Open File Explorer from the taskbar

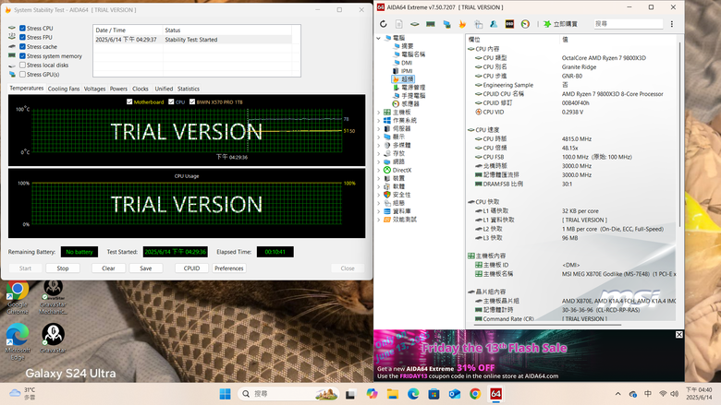coord(393,394)
